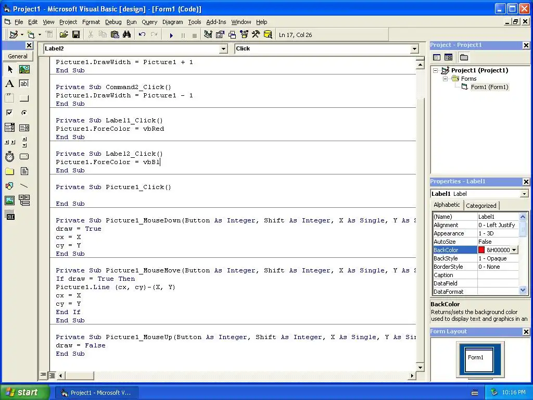Select the Data control in the toolbox
This screenshot has height=400, width=533.
click(x=24, y=201)
